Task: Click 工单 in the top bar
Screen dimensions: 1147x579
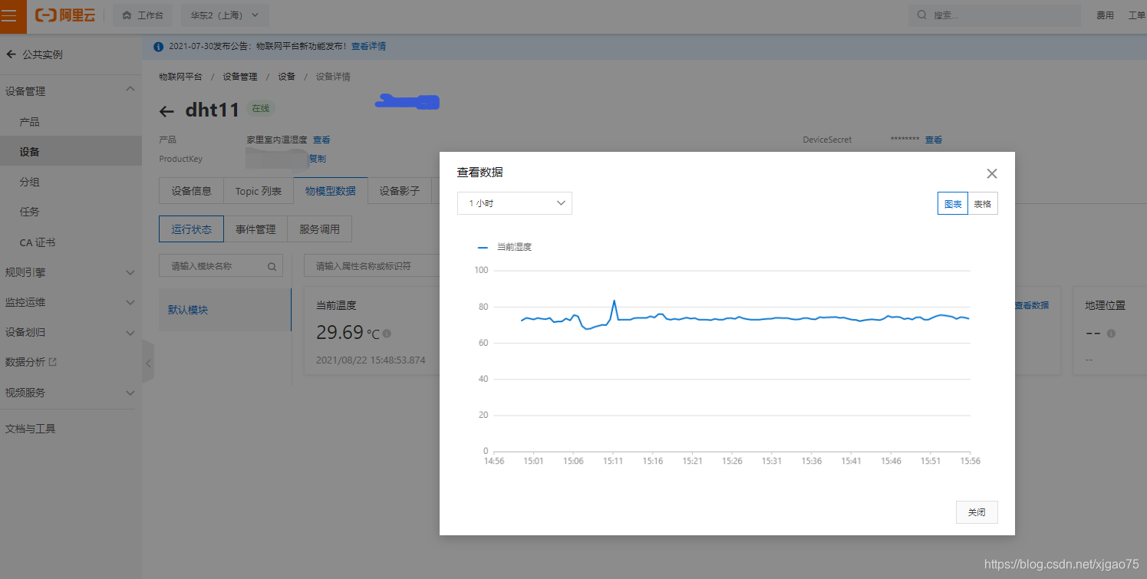Action: pyautogui.click(x=1137, y=15)
